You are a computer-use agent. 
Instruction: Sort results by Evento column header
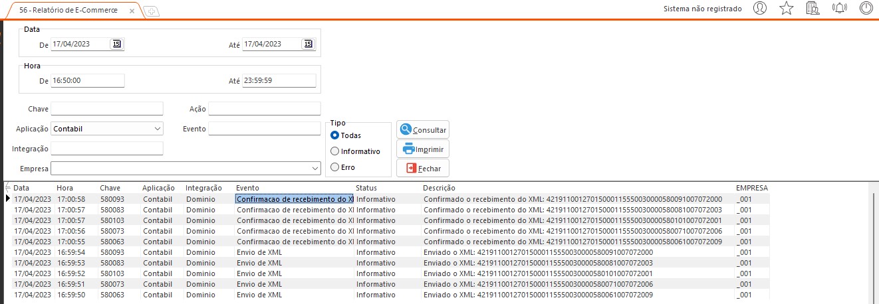tap(248, 188)
